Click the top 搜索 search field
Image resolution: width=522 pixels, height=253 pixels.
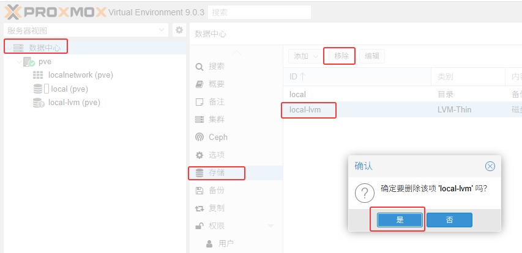click(x=259, y=12)
